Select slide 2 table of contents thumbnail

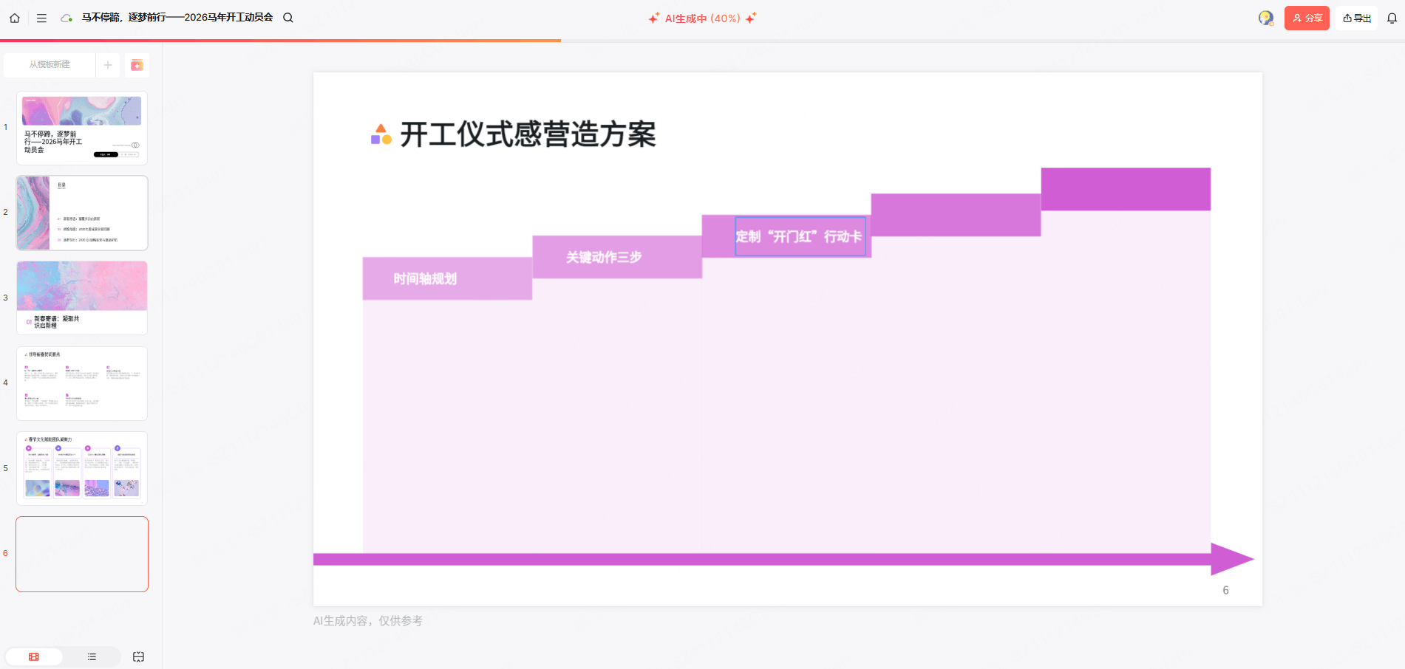[x=82, y=213]
